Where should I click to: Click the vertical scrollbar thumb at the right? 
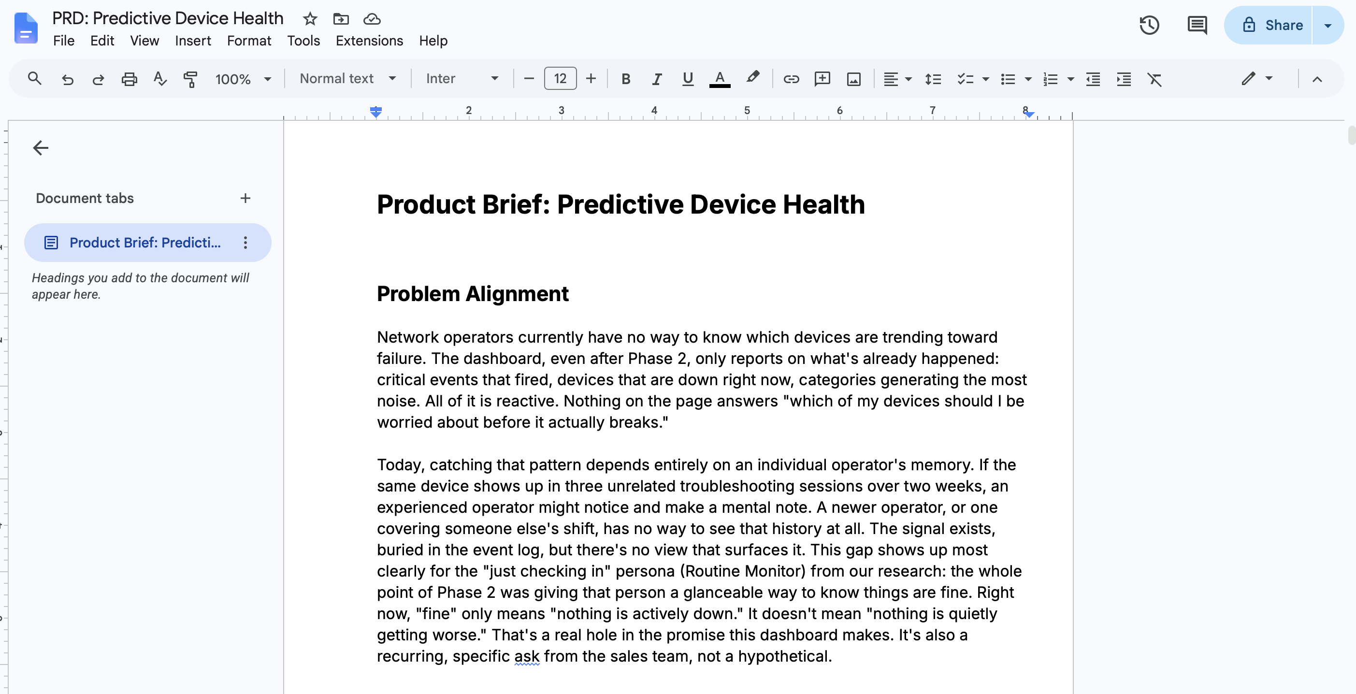[1351, 135]
